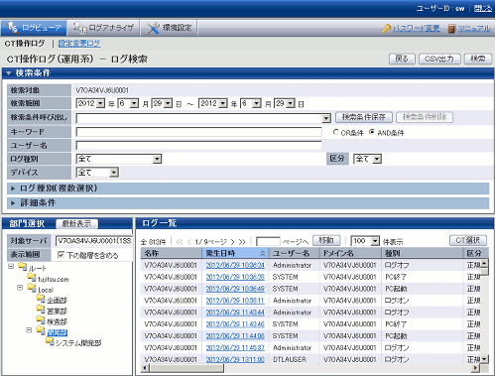Open the ログビューア tab icon
Image resolution: width=495 pixels, height=376 pixels.
[x=13, y=28]
